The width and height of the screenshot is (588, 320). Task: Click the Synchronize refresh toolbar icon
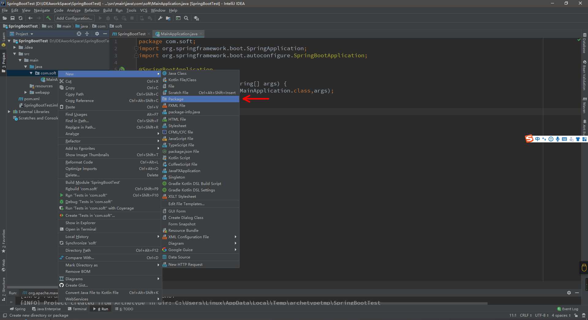(x=21, y=18)
